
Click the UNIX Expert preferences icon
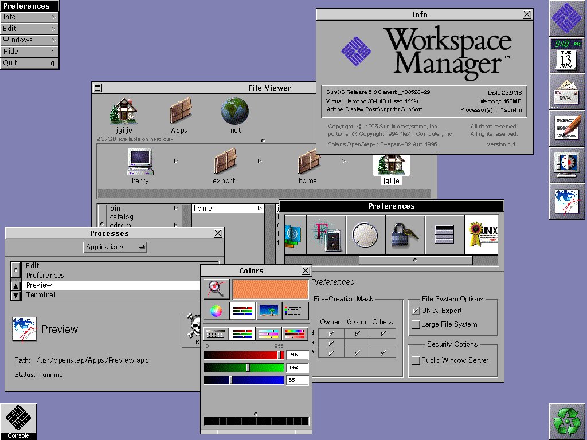[482, 235]
